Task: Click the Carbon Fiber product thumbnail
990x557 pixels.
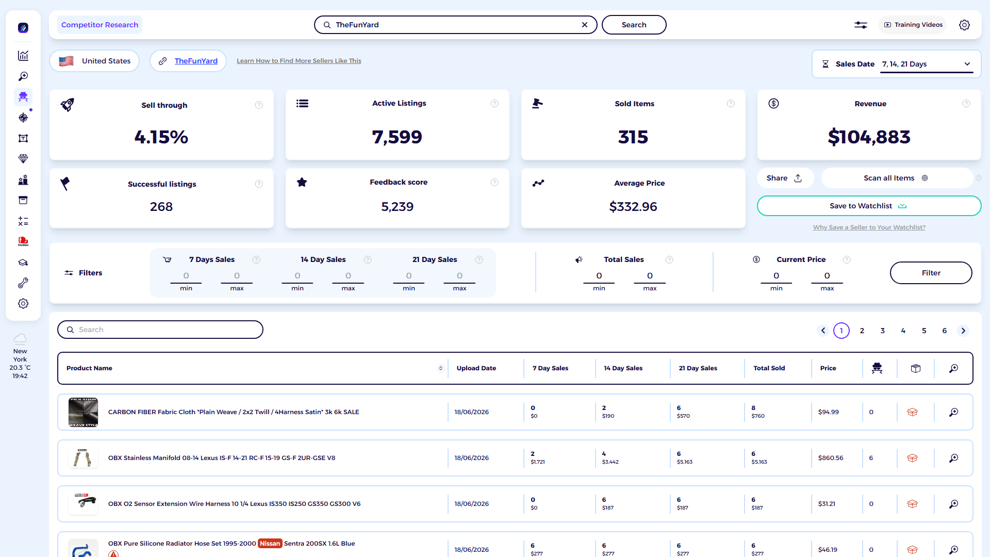Action: click(83, 412)
